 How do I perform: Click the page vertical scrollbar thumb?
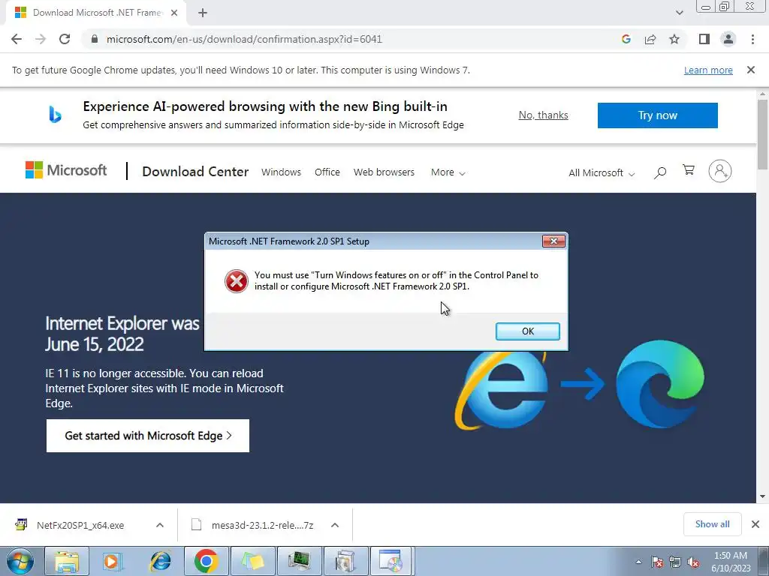pos(762,135)
